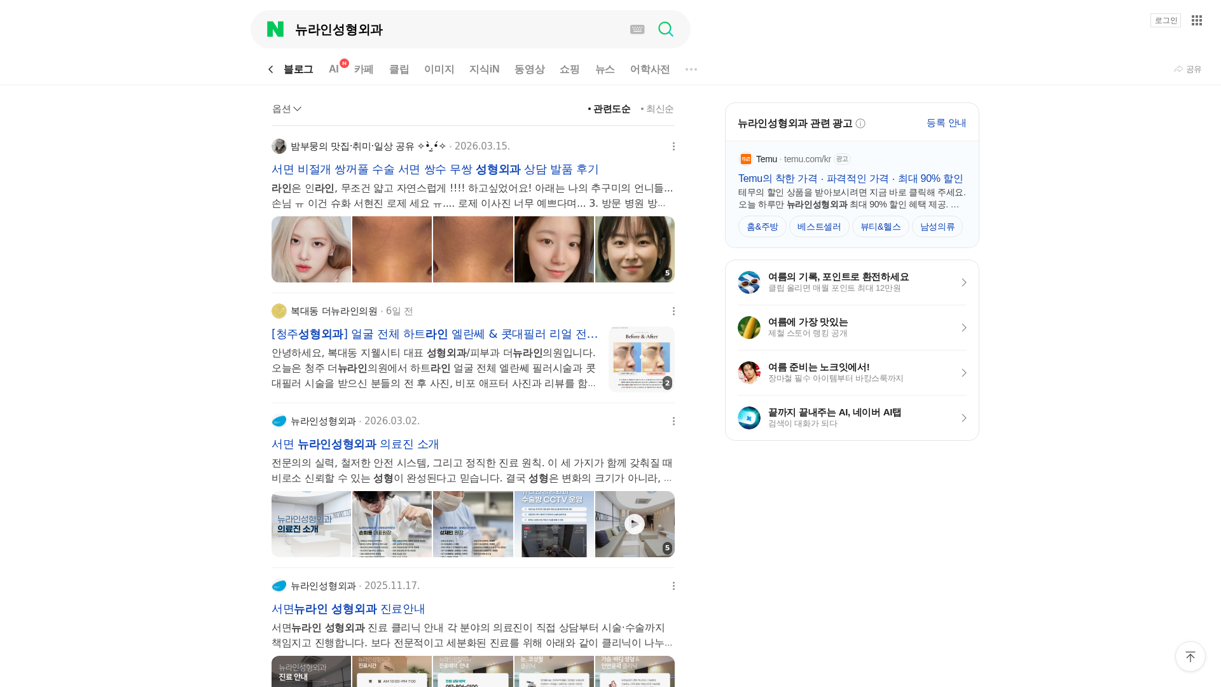Image resolution: width=1221 pixels, height=687 pixels.
Task: Click the temu.com/kr ad URL
Action: tap(808, 159)
